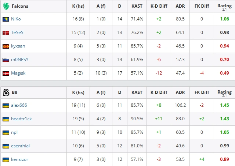Viewport: 235px width, 166px height.
Task: Click the Falcons team logo icon
Action: pos(6,6)
